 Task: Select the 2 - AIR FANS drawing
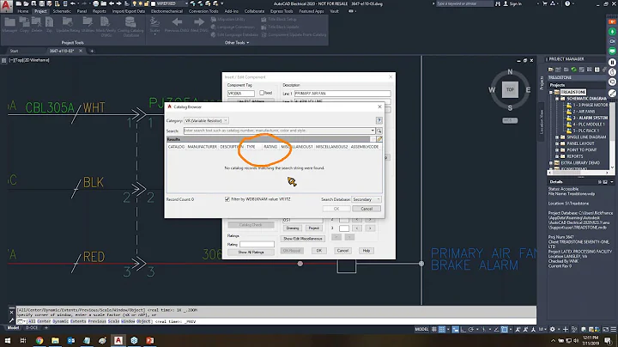click(x=584, y=112)
